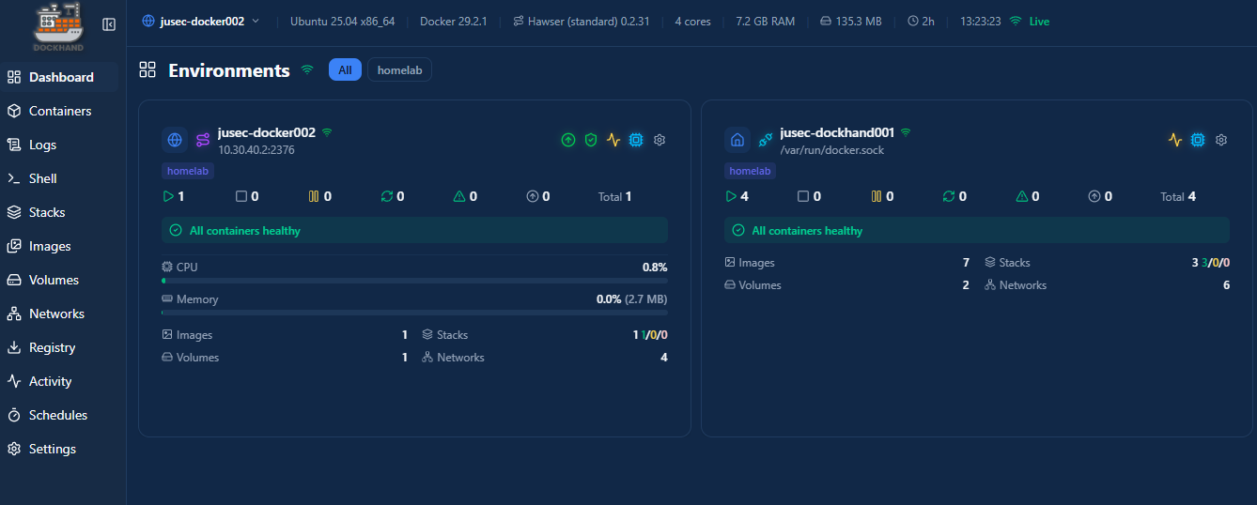The height and width of the screenshot is (505, 1257).
Task: Click green shield icon on jusec-docker002 card
Action: (x=591, y=140)
